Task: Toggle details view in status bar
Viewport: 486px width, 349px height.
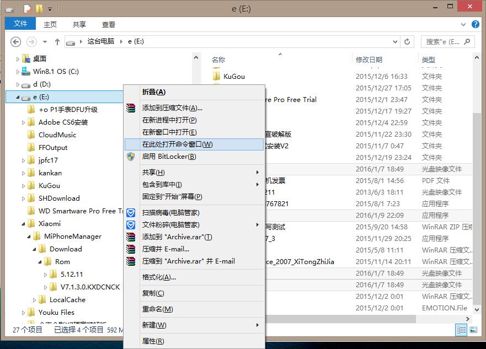Action: (x=462, y=329)
